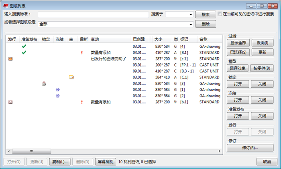Click the 09.01.... created date cell
The height and width of the screenshot is (169, 281).
coord(139,71)
